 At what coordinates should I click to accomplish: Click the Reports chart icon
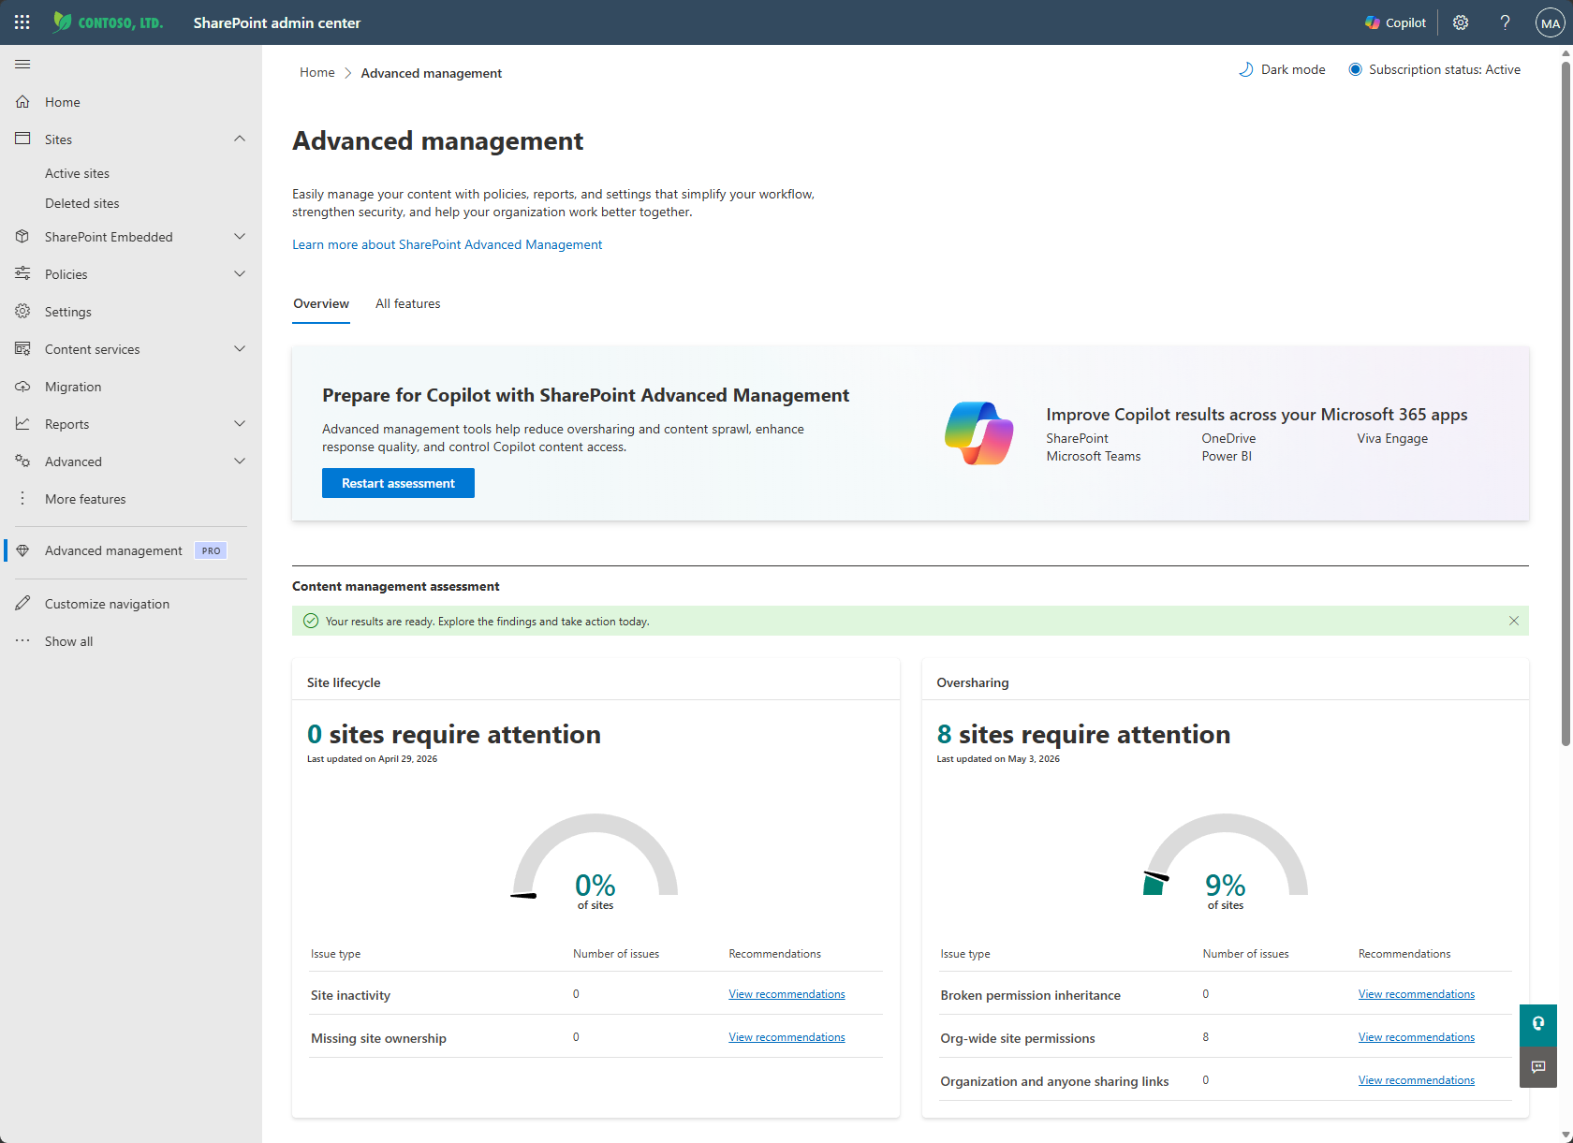tap(22, 423)
